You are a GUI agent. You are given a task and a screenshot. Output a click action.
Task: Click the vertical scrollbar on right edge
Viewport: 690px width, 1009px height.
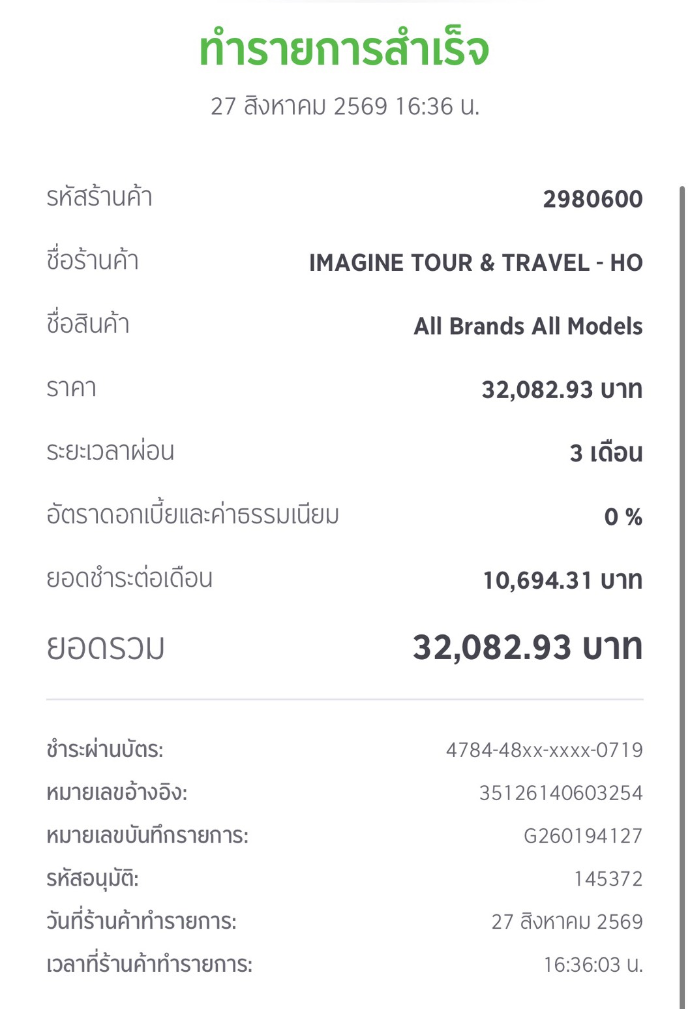[683, 587]
